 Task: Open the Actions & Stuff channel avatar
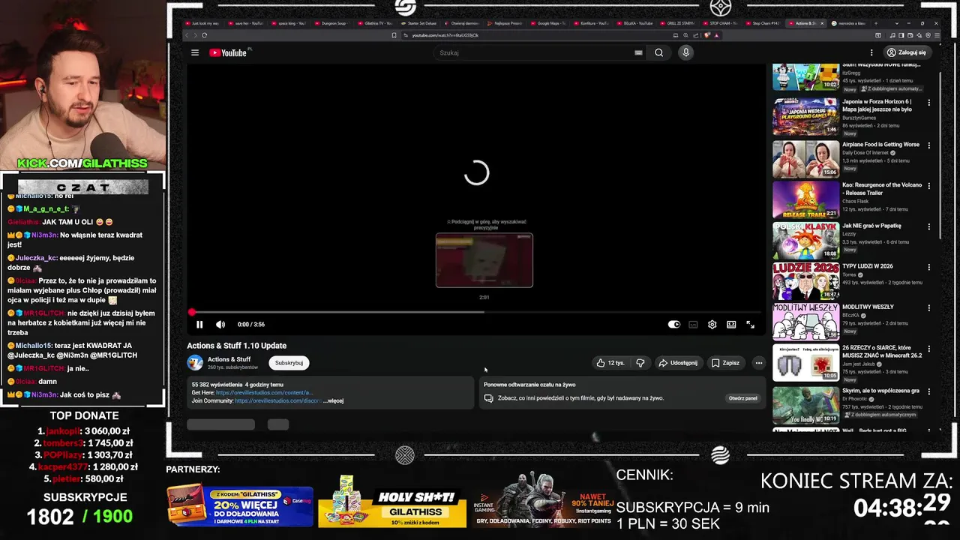[x=195, y=363]
